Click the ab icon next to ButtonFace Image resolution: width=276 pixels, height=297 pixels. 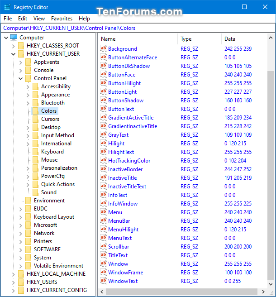103,74
